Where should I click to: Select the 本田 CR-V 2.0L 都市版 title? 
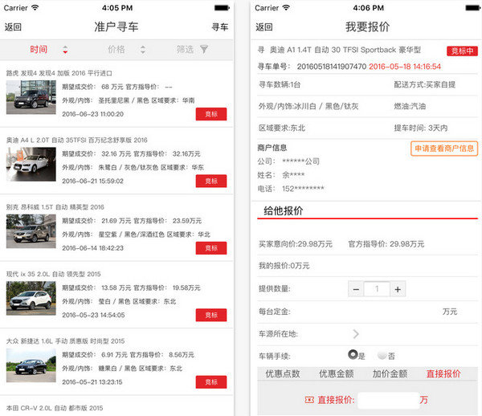(x=55, y=408)
